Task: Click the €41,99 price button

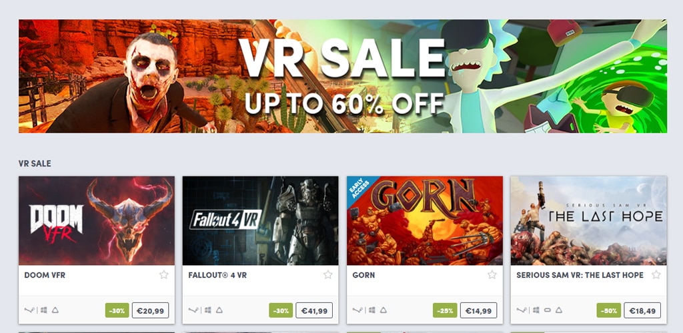Action: tap(314, 310)
